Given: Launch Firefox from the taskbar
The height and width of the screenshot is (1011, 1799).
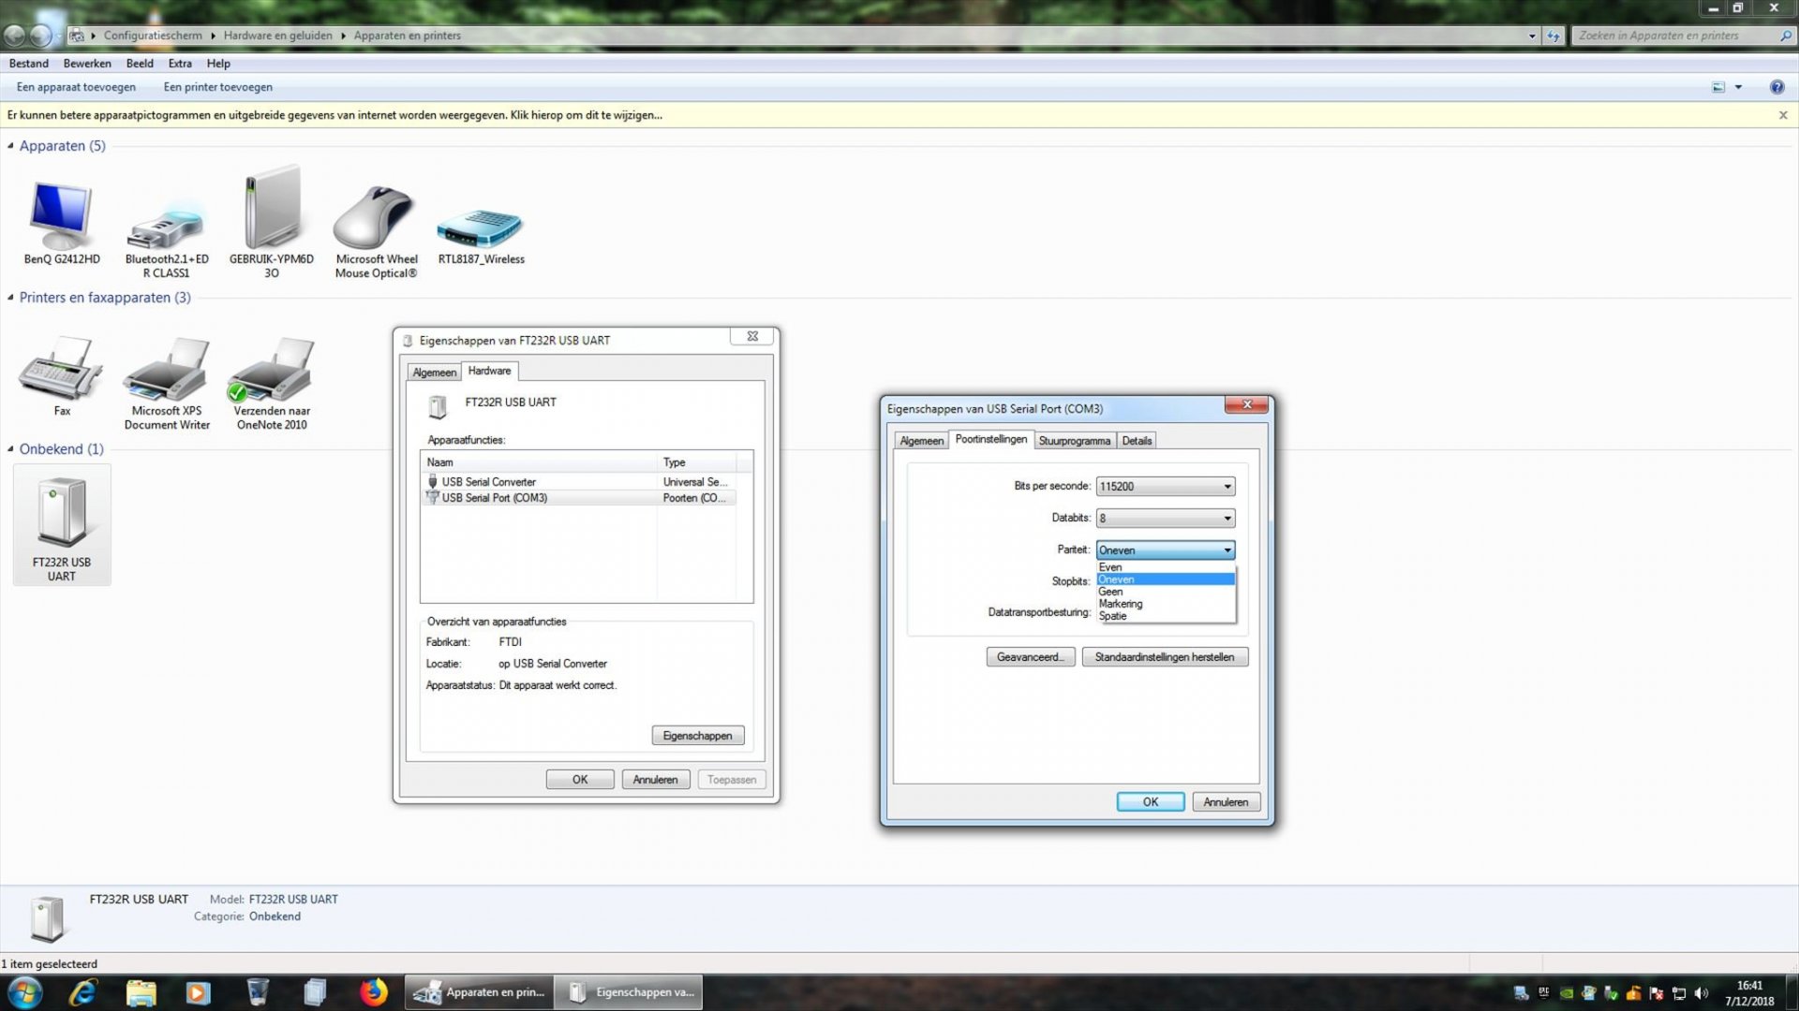Looking at the screenshot, I should click(x=373, y=991).
